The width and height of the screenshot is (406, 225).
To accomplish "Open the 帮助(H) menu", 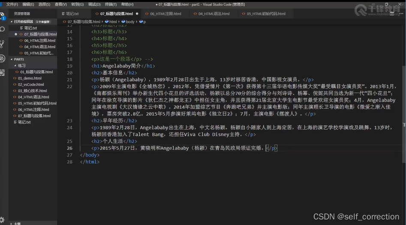I will 127,4.
